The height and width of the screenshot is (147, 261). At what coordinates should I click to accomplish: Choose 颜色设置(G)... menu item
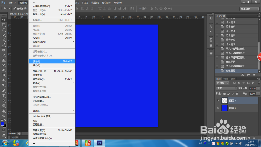[52, 130]
